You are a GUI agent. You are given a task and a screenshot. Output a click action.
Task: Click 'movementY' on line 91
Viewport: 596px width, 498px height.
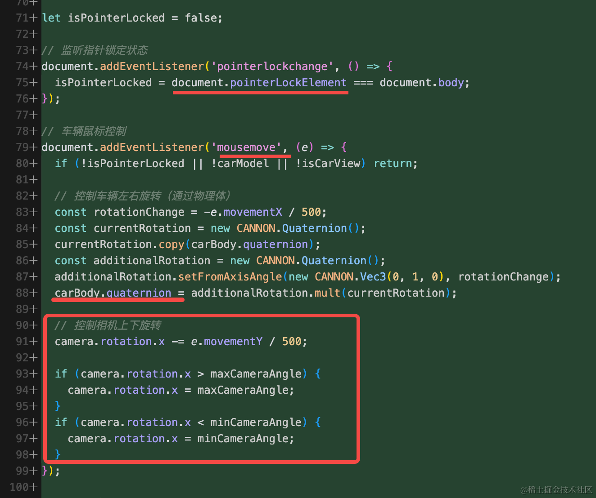[x=233, y=342]
